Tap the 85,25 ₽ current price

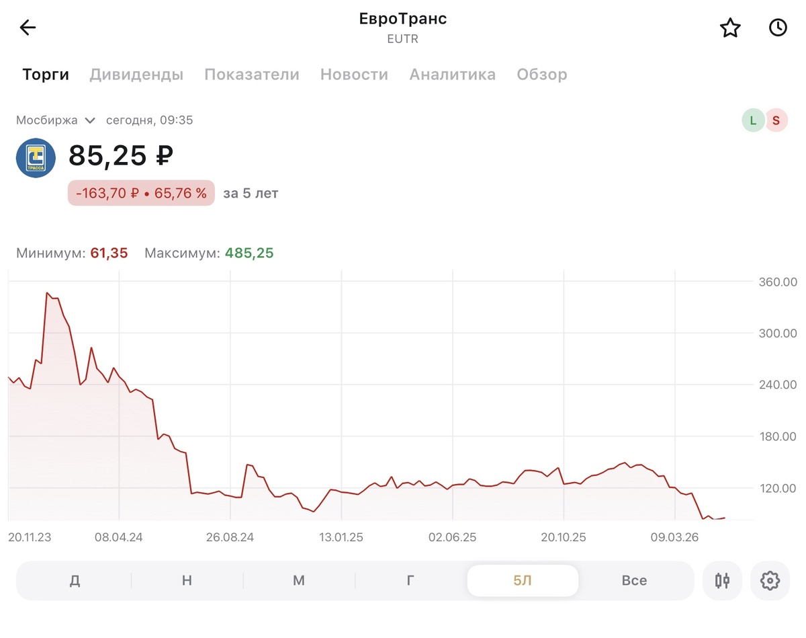pos(121,156)
